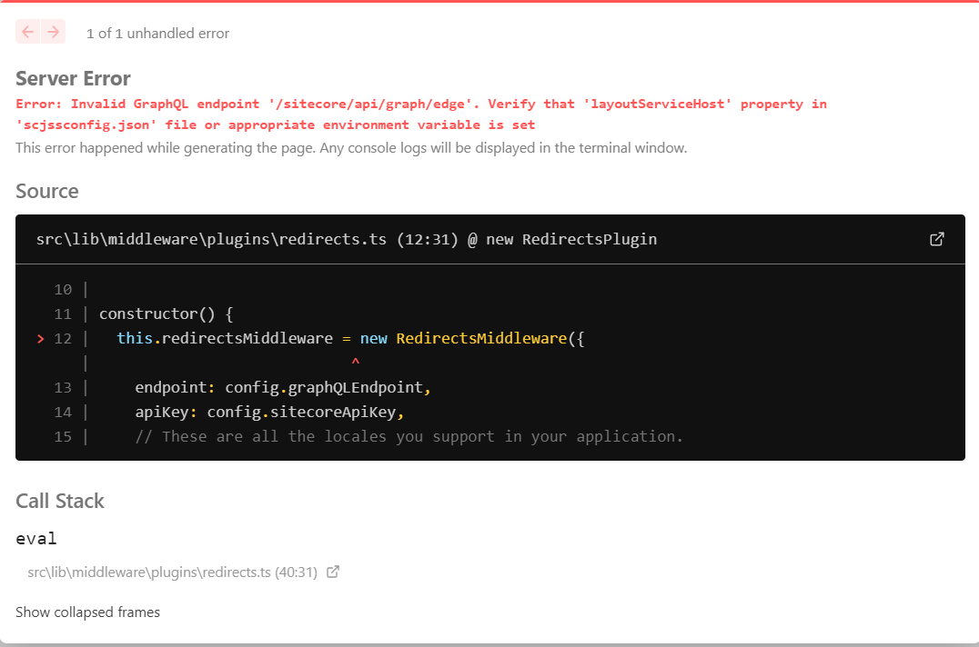Image resolution: width=979 pixels, height=647 pixels.
Task: Expand the eval call stack frame
Action: 35,538
